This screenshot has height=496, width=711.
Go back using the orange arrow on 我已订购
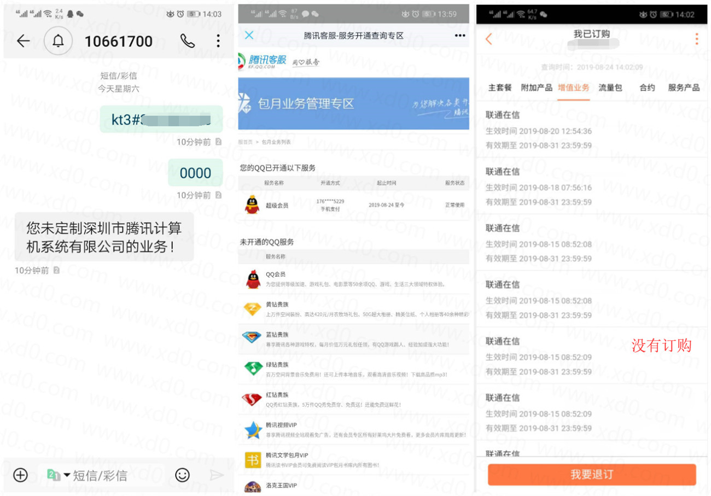(489, 39)
